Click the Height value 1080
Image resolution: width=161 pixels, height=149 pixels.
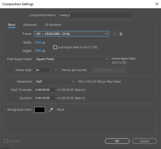[x=38, y=50]
